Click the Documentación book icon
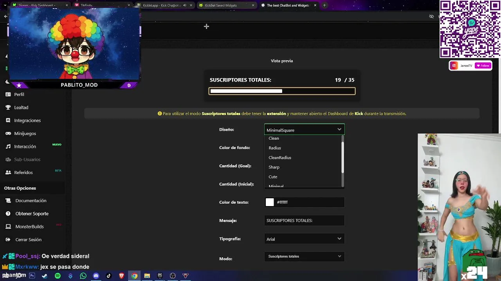 click(8, 201)
